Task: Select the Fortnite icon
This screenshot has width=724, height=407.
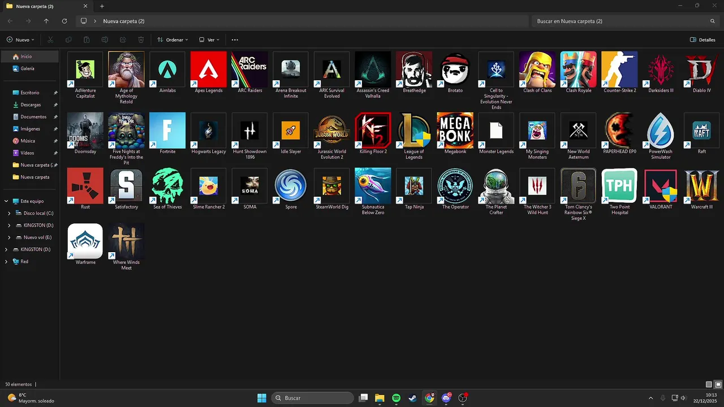Action: click(x=167, y=131)
